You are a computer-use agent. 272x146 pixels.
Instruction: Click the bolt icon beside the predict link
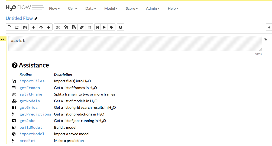click(13, 141)
